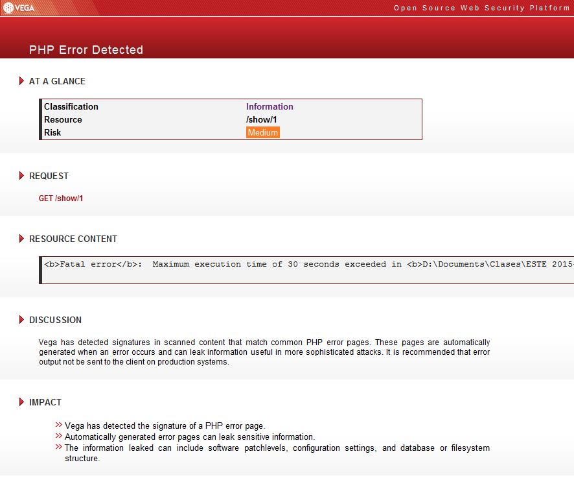574x480 pixels.
Task: Select the Information classification value
Action: coord(270,106)
